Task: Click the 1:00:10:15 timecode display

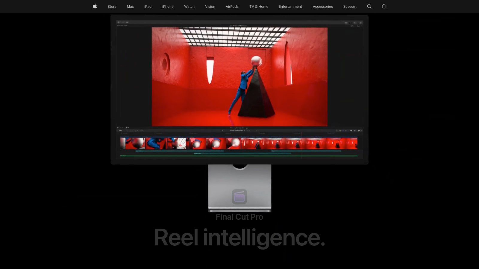Action: point(239,128)
